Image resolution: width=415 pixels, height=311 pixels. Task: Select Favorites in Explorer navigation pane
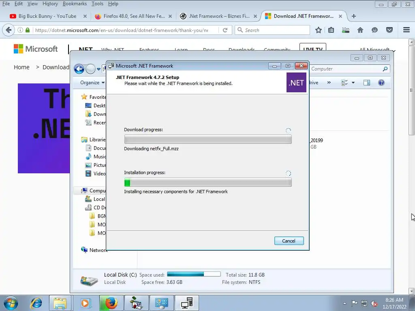[x=94, y=97]
